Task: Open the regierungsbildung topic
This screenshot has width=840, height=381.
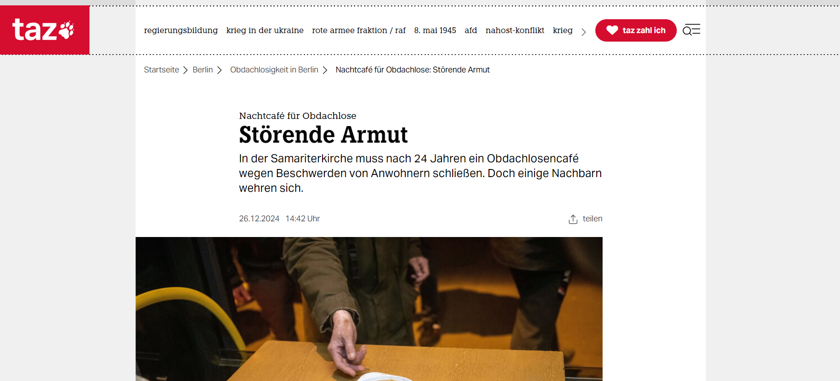Action: click(x=181, y=30)
